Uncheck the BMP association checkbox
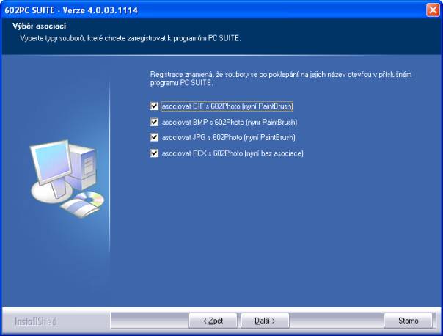The image size is (443, 336). (154, 122)
